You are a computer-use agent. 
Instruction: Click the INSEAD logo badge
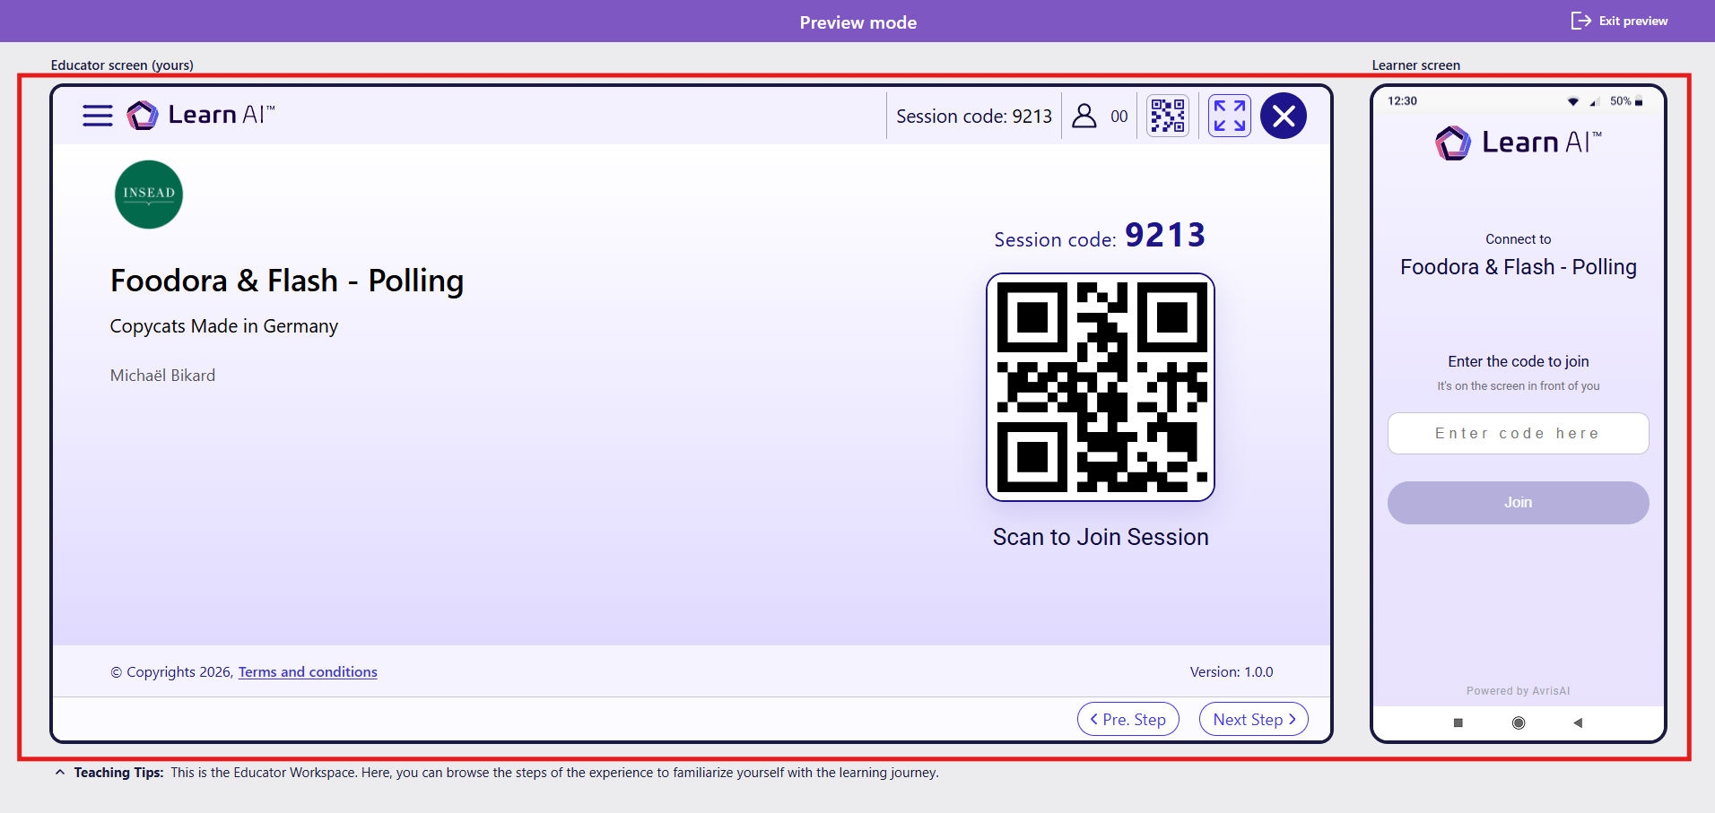pyautogui.click(x=149, y=195)
